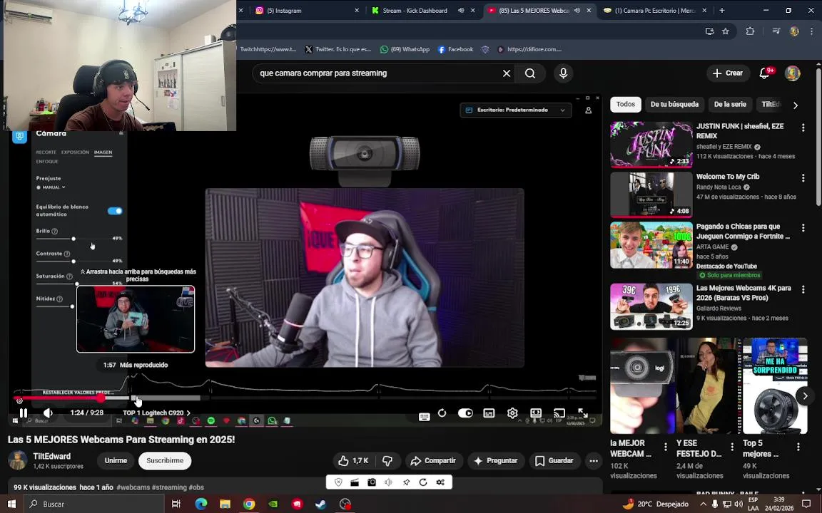
Task: Click the Unirme button
Action: point(116,461)
